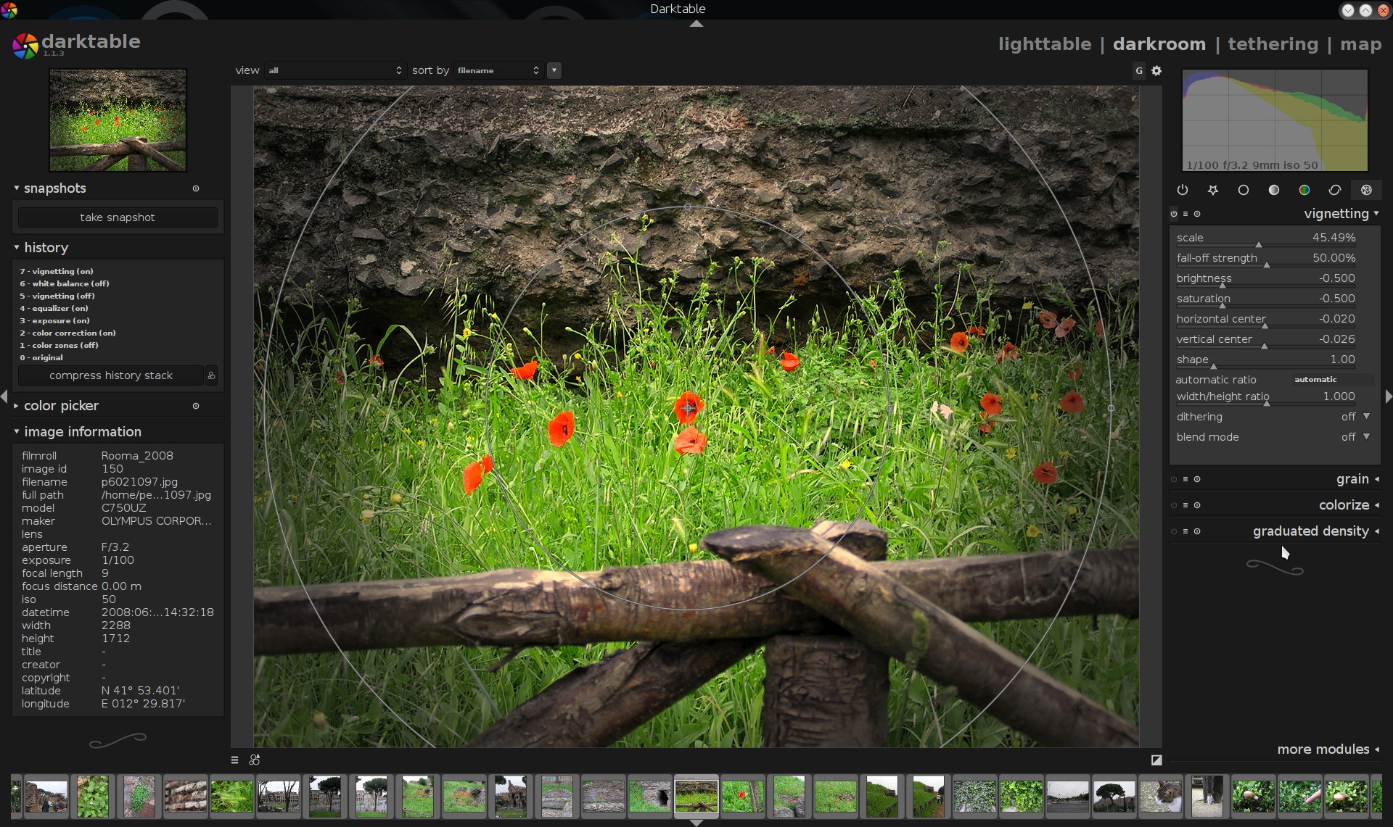Show favourite modules group (star icon)
The height and width of the screenshot is (827, 1393).
[x=1213, y=190]
